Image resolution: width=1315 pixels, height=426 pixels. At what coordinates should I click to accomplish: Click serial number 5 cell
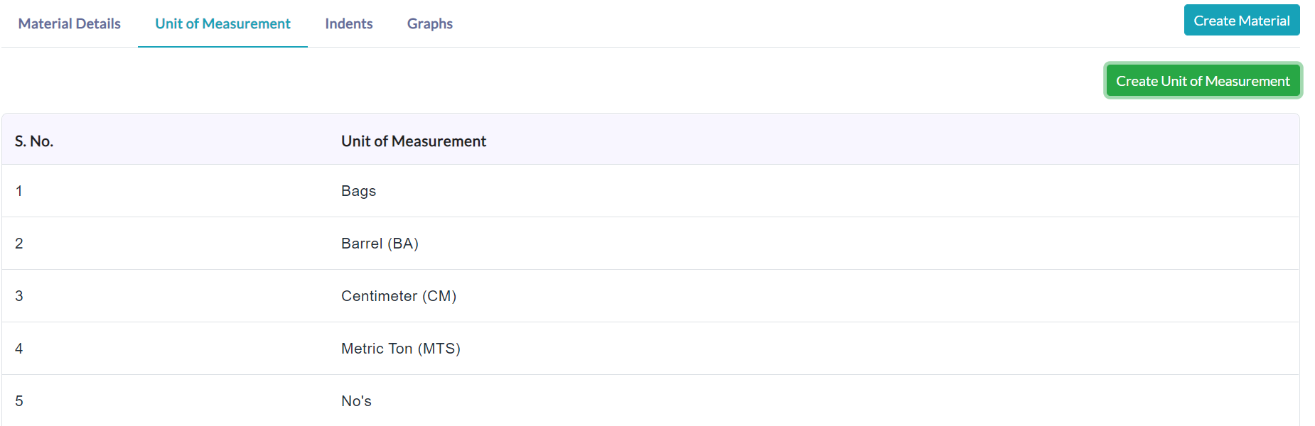19,401
